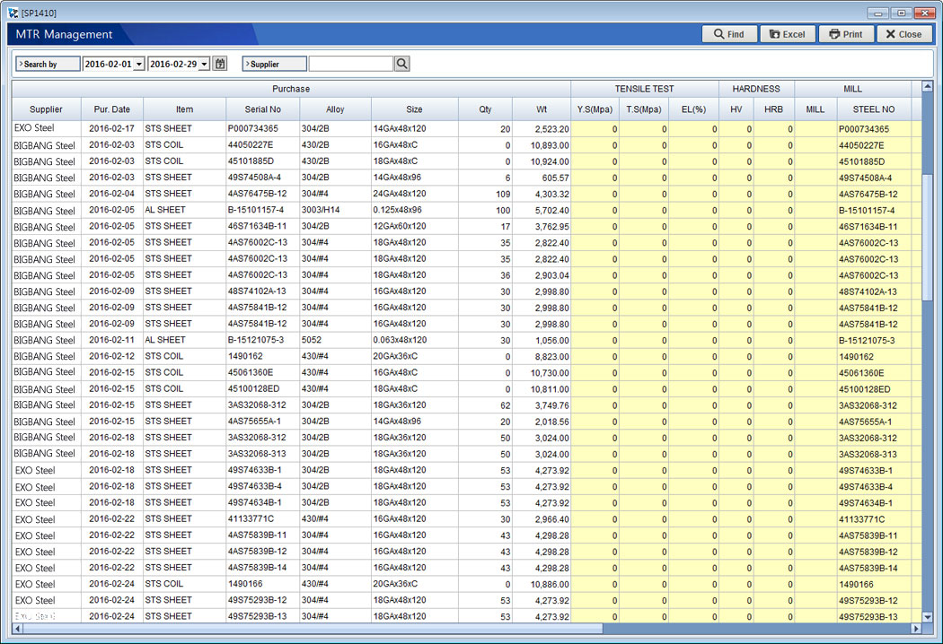This screenshot has height=644, width=943.
Task: Select serial number 4AS75839B-14 cell
Action: (x=263, y=567)
